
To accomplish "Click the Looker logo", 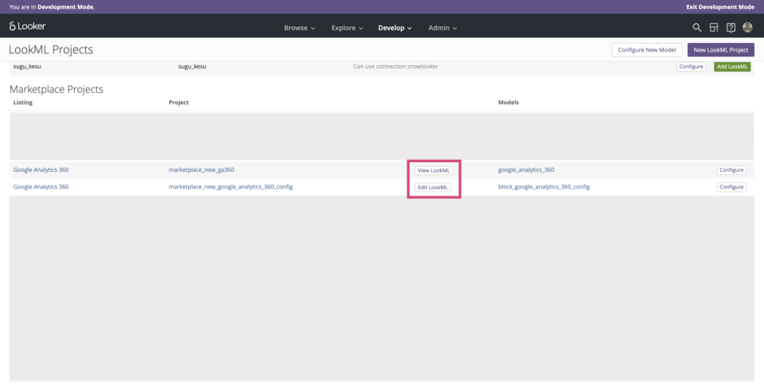I will click(x=27, y=25).
